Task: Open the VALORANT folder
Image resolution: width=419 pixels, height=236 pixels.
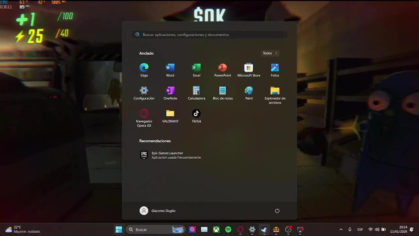Action: (170, 116)
